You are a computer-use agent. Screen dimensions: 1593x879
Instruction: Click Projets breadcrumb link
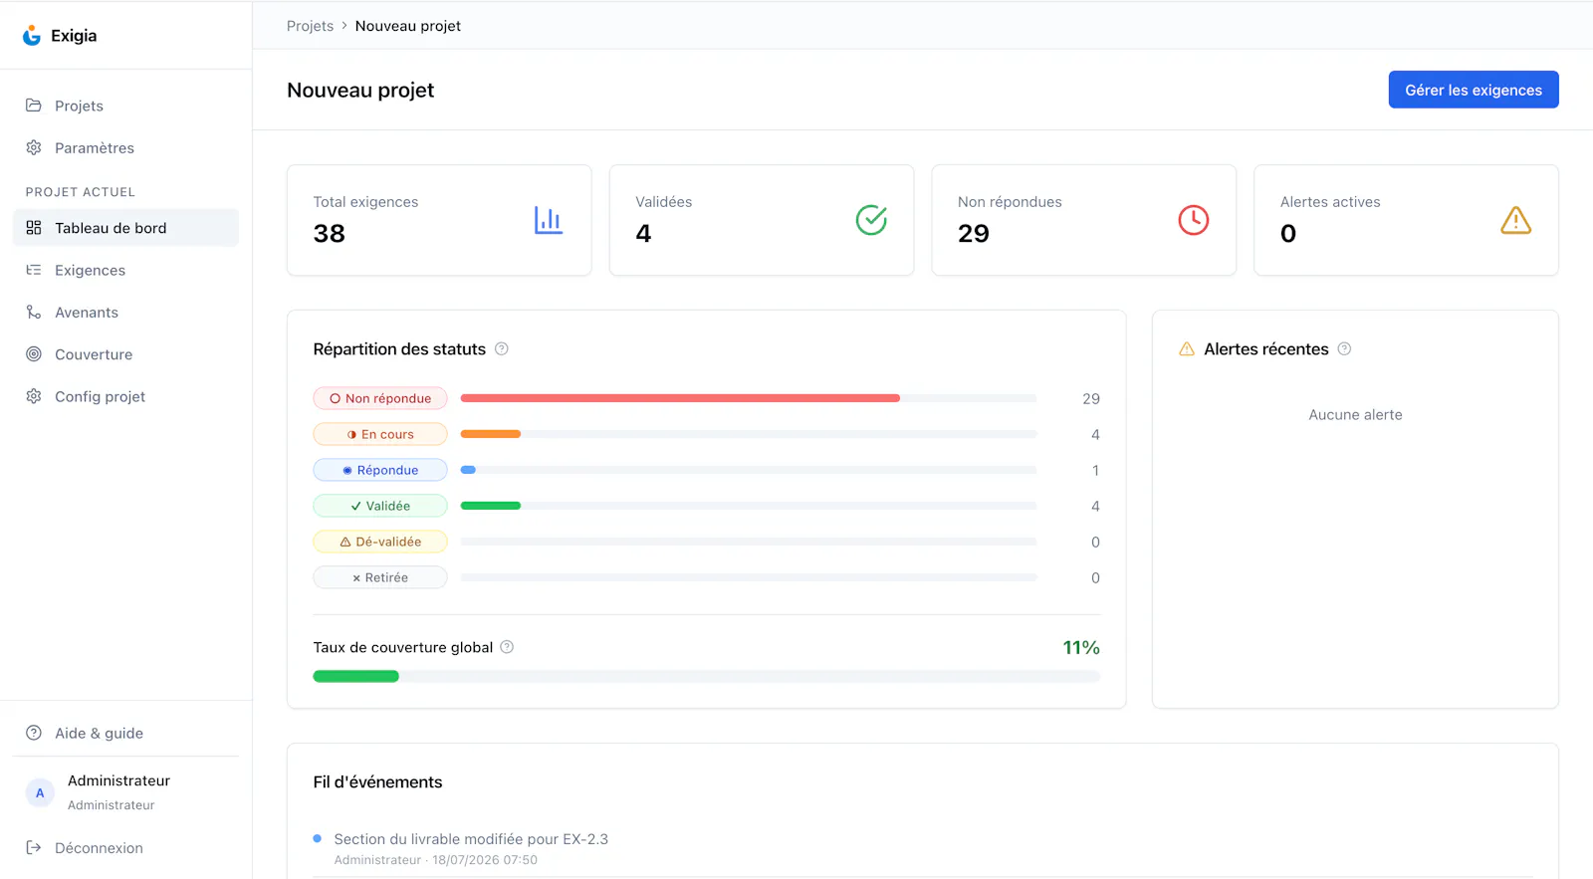(310, 26)
